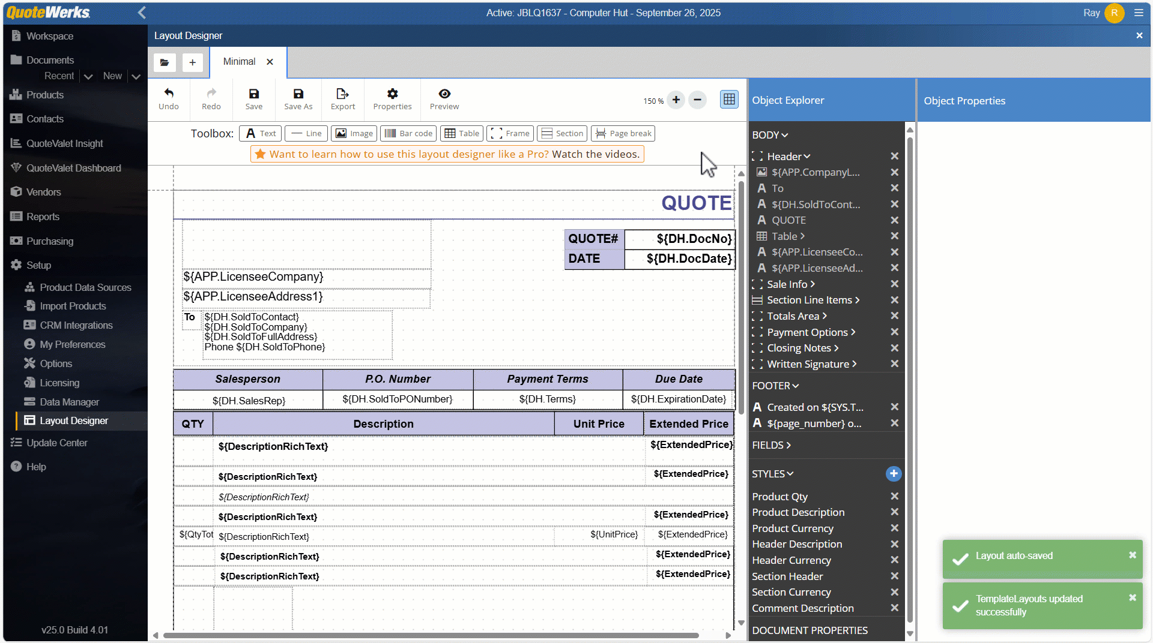Select the Image toolbox tool
Viewport: 1153px width, 643px height.
[354, 133]
